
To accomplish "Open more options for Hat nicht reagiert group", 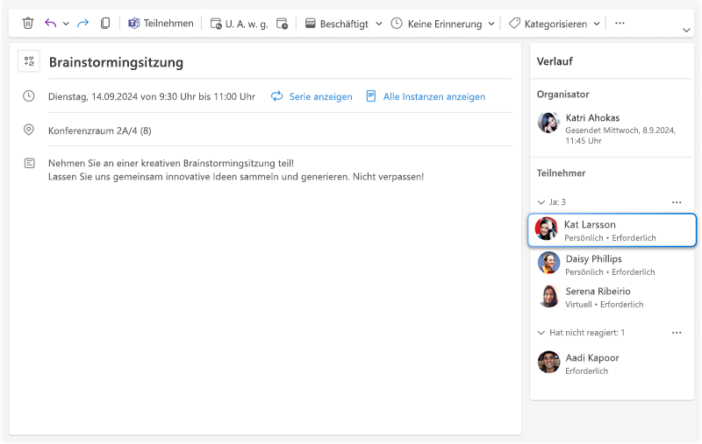I will (x=677, y=333).
